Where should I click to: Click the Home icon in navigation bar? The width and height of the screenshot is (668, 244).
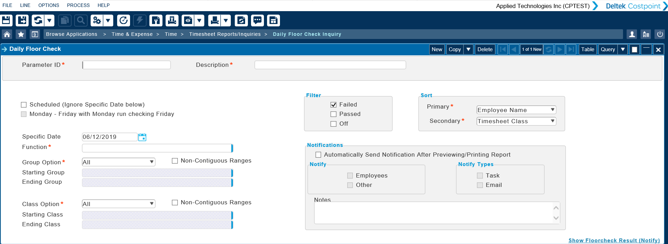(7, 34)
